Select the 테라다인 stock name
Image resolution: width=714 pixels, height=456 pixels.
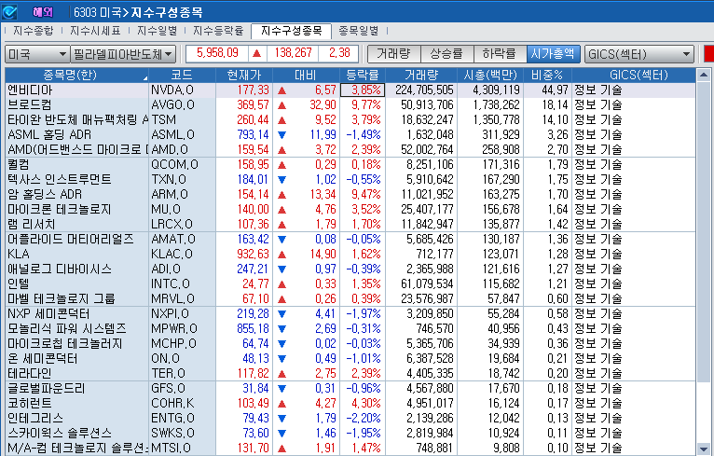30,374
